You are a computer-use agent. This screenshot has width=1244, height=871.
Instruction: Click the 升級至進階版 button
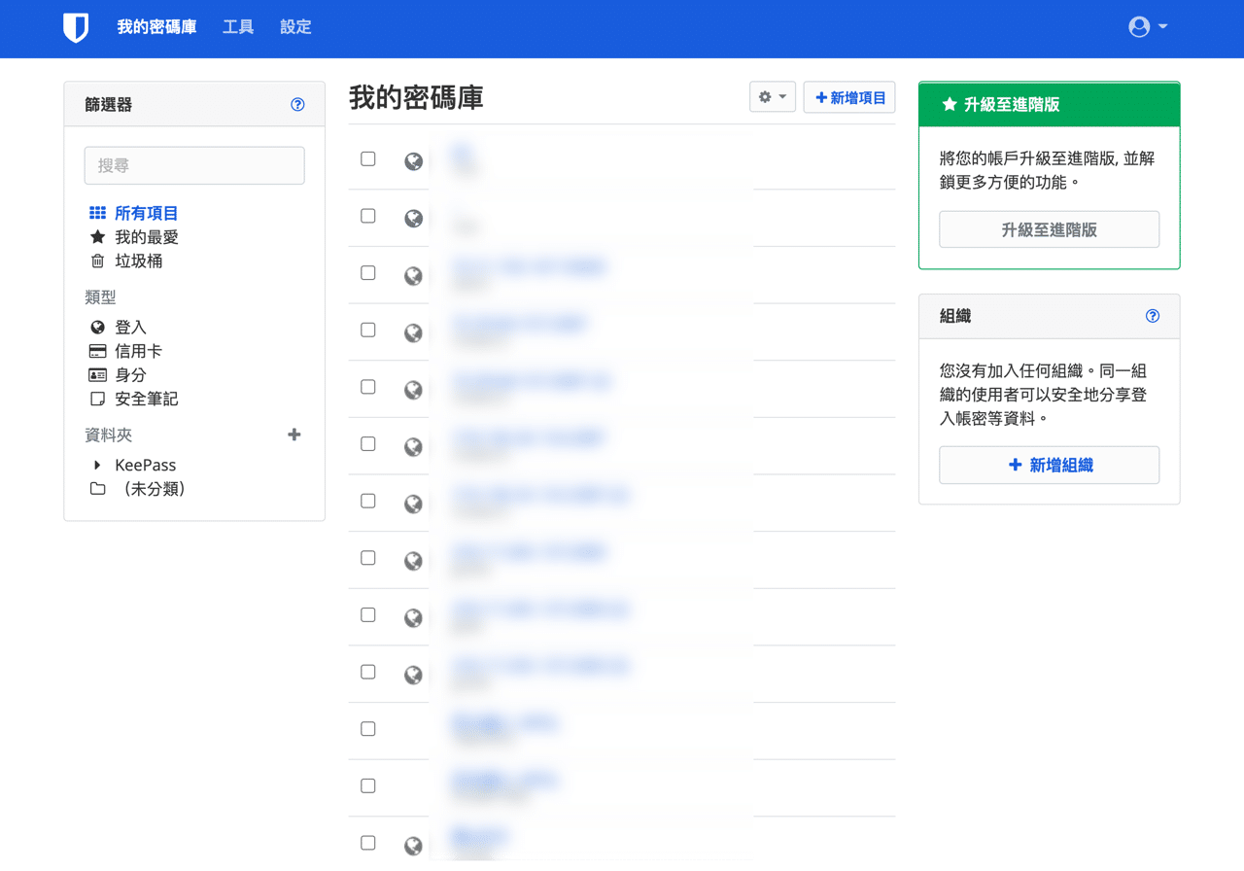(1049, 229)
